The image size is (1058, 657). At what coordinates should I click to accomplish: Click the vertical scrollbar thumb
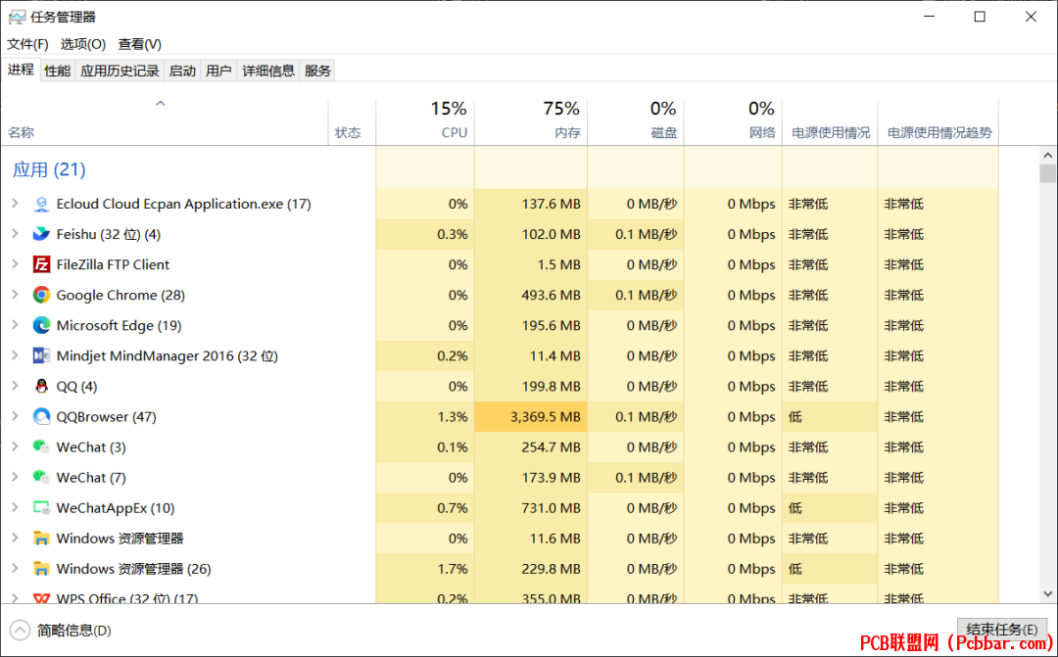click(1048, 173)
